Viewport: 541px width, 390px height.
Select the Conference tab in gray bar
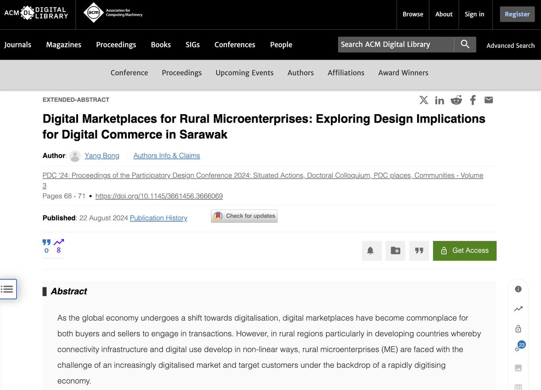pos(129,73)
